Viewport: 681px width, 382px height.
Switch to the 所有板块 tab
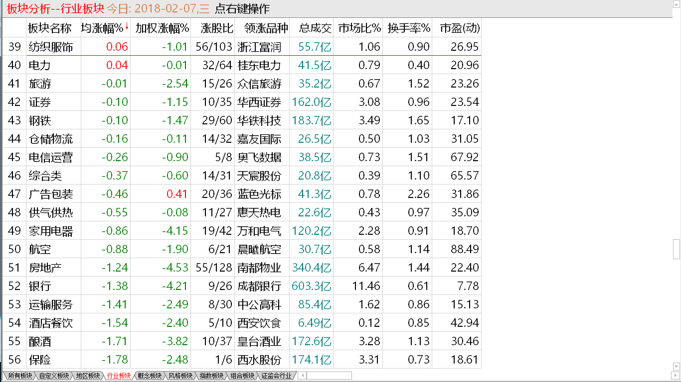click(19, 376)
